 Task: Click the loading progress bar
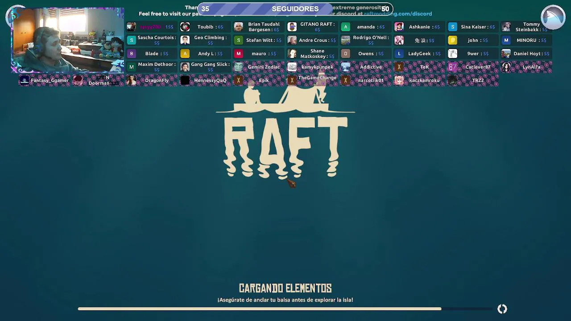click(x=285, y=309)
